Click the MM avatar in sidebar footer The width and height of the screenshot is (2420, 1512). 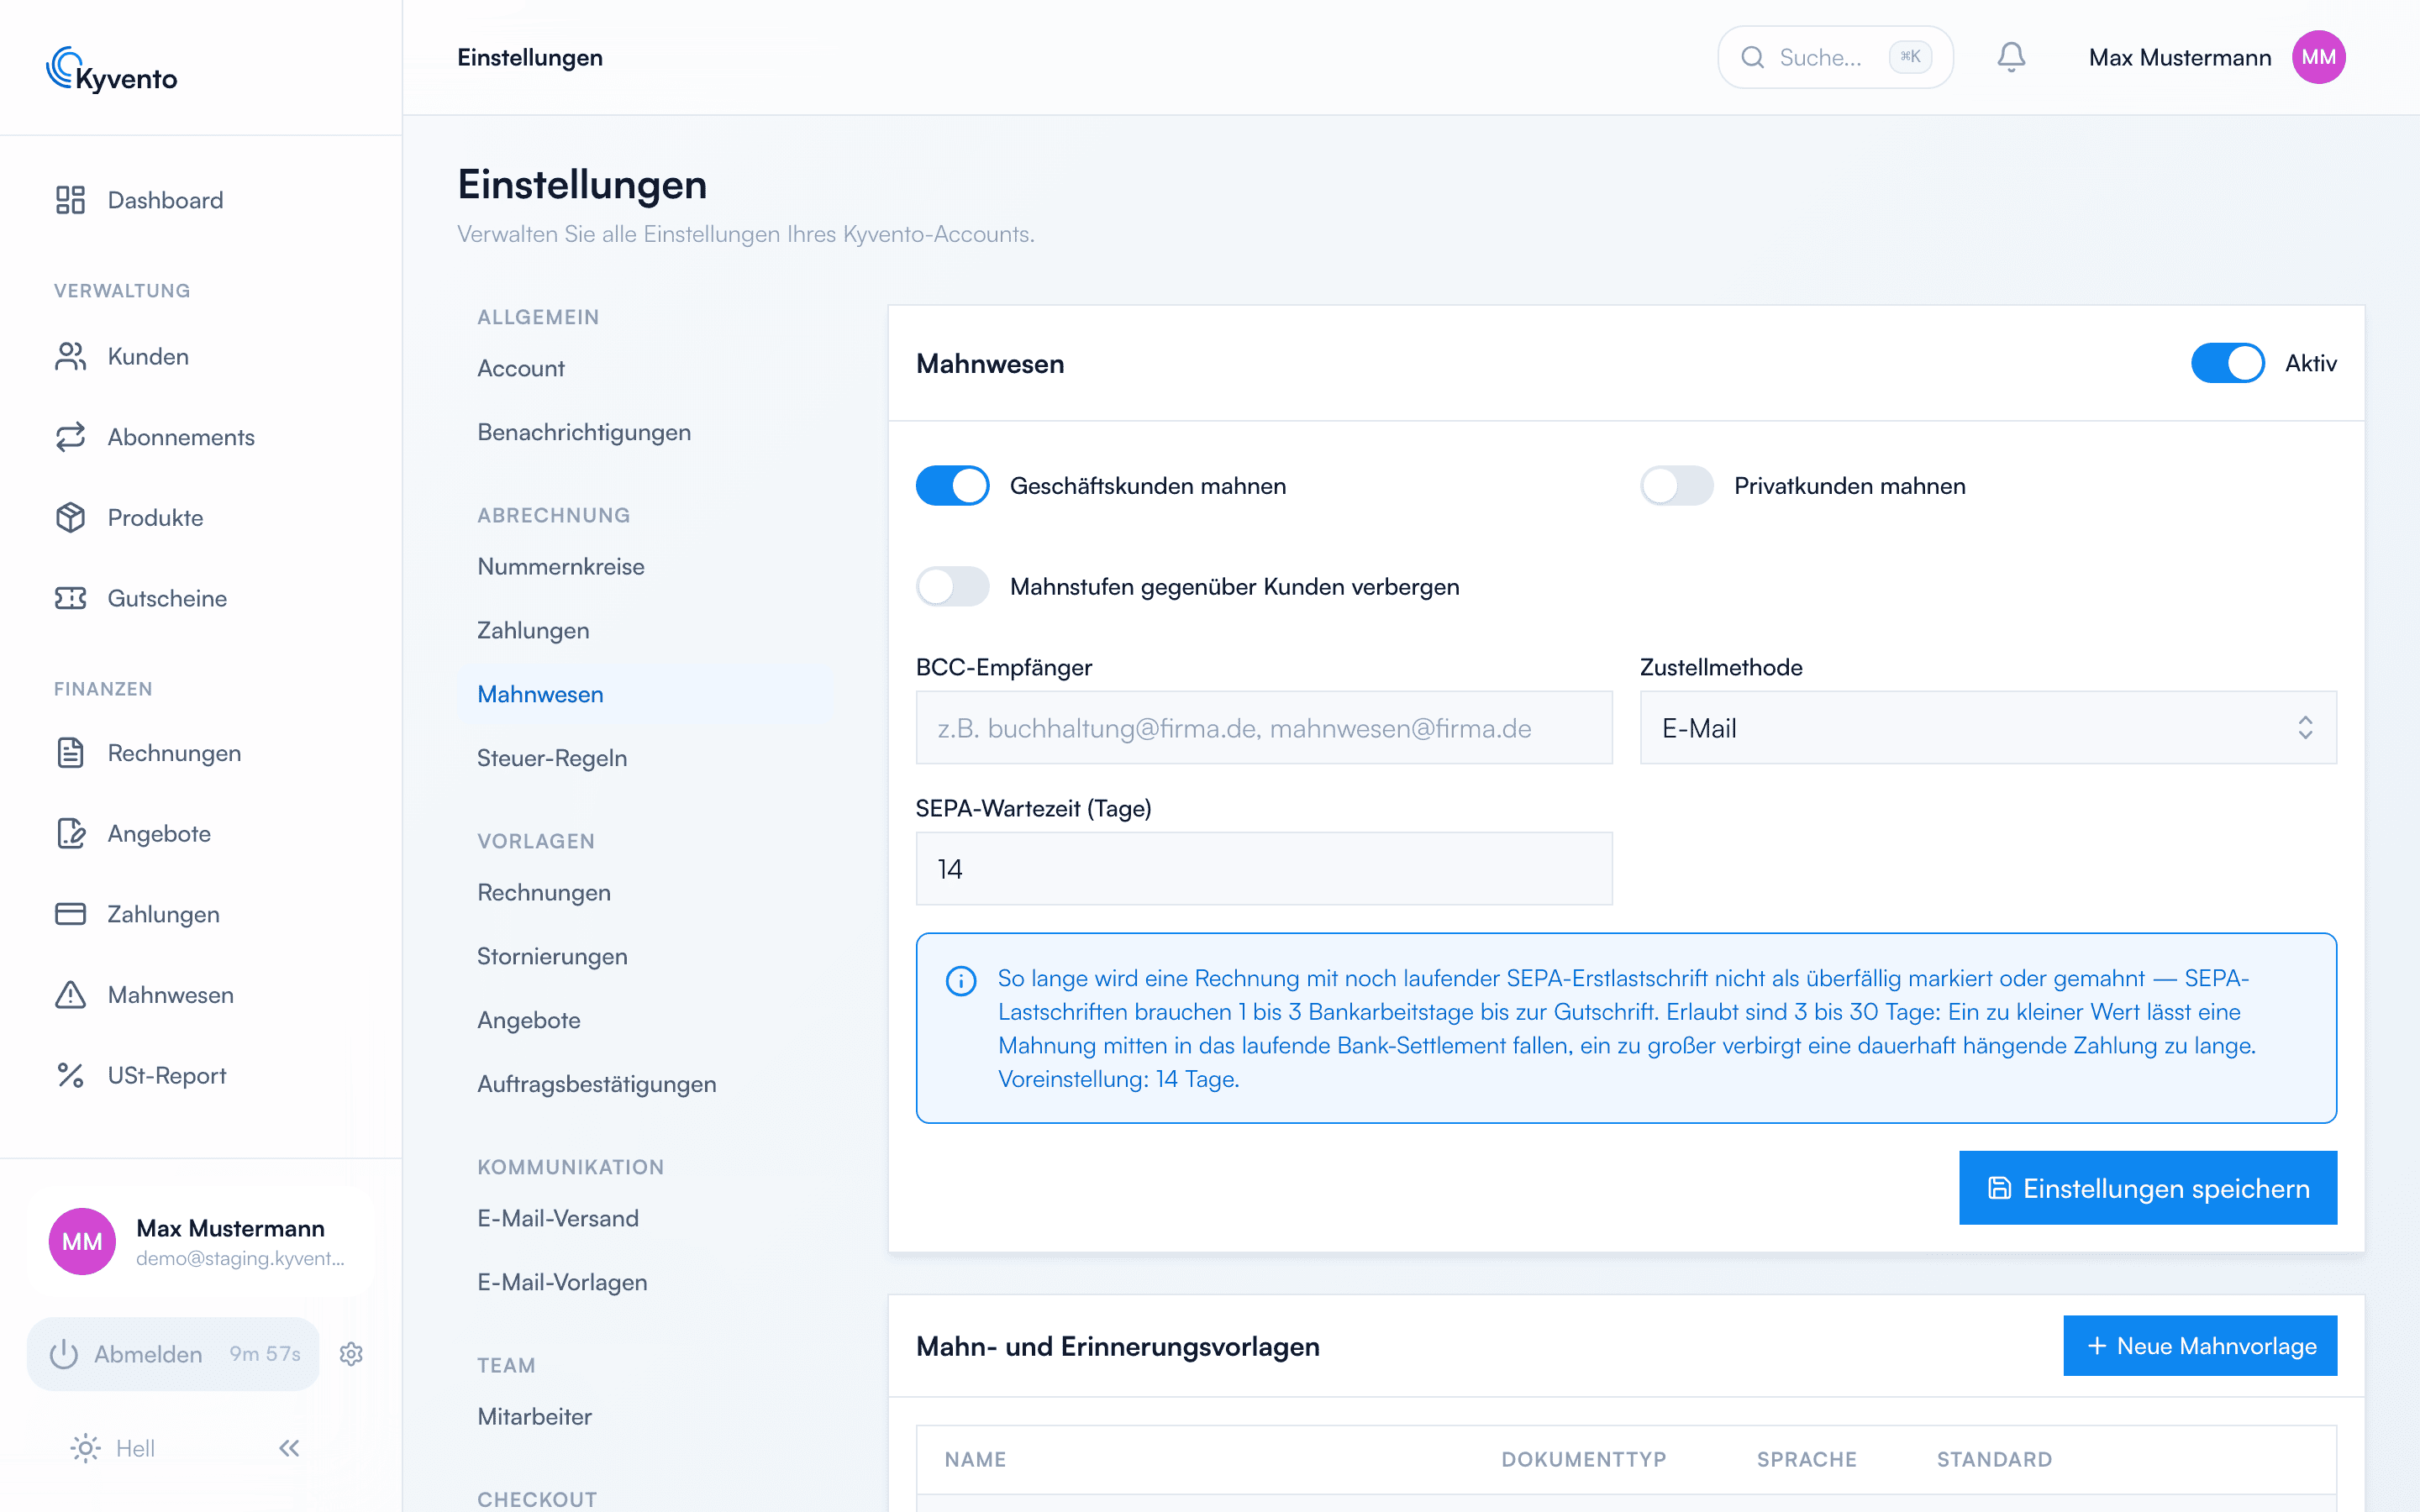(82, 1241)
